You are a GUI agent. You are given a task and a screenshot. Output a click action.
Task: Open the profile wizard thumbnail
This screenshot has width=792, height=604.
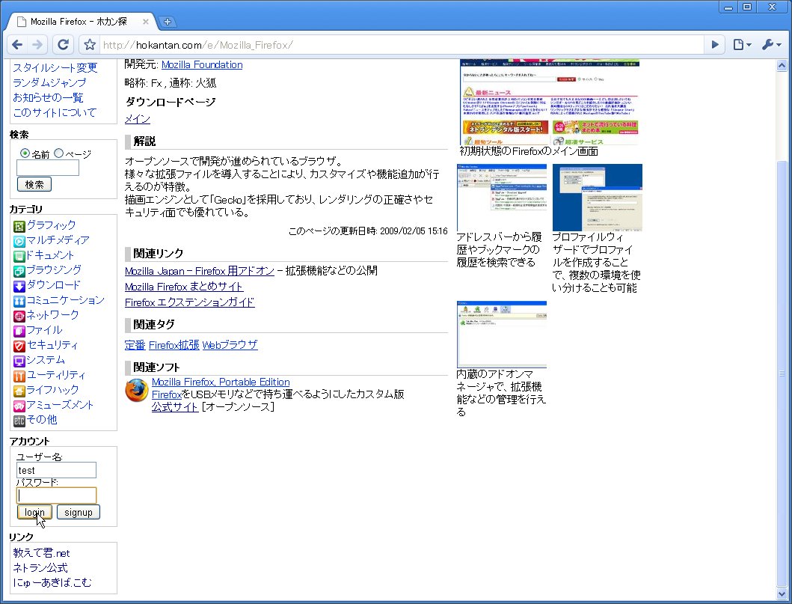point(597,197)
